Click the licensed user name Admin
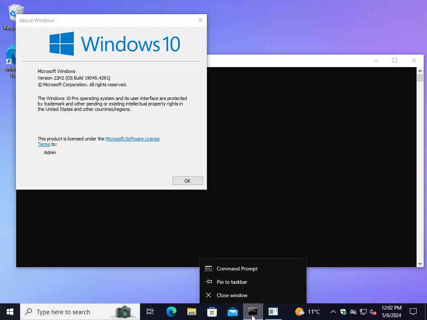Viewport: 427px width, 320px height. pos(50,152)
